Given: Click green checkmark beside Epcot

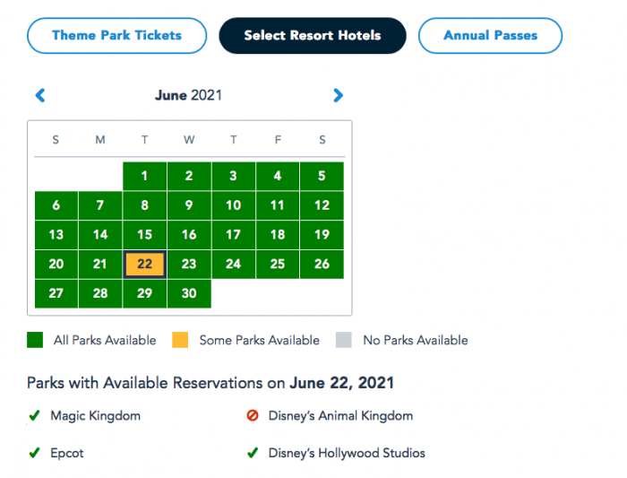Looking at the screenshot, I should tap(34, 453).
